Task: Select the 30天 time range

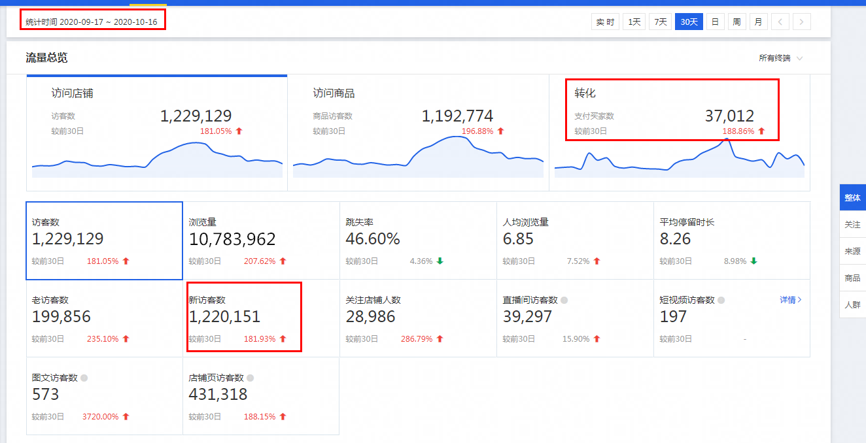Action: pyautogui.click(x=689, y=22)
